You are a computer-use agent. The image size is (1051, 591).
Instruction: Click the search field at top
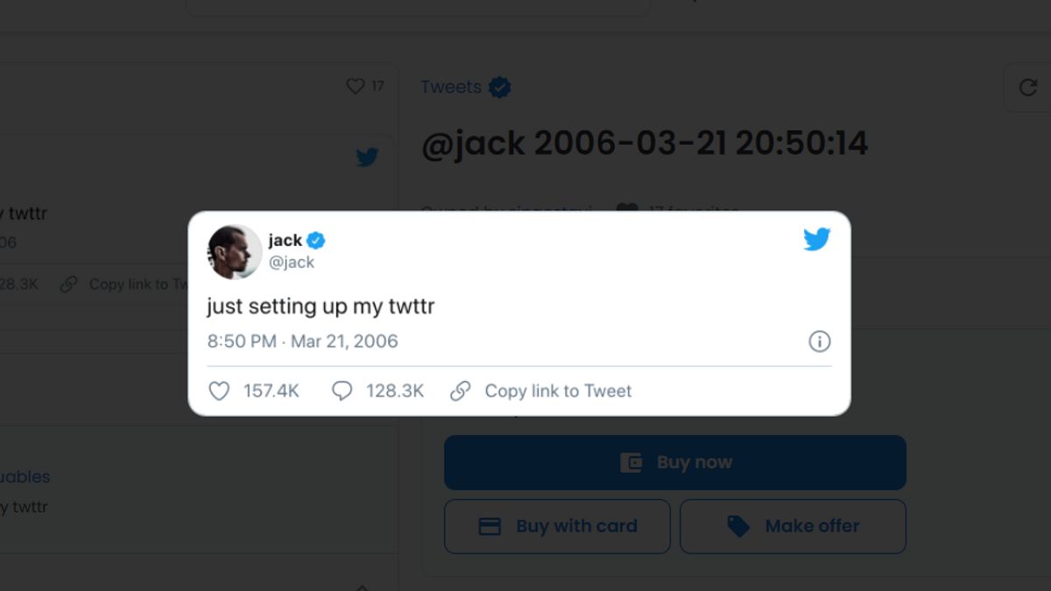(x=418, y=7)
